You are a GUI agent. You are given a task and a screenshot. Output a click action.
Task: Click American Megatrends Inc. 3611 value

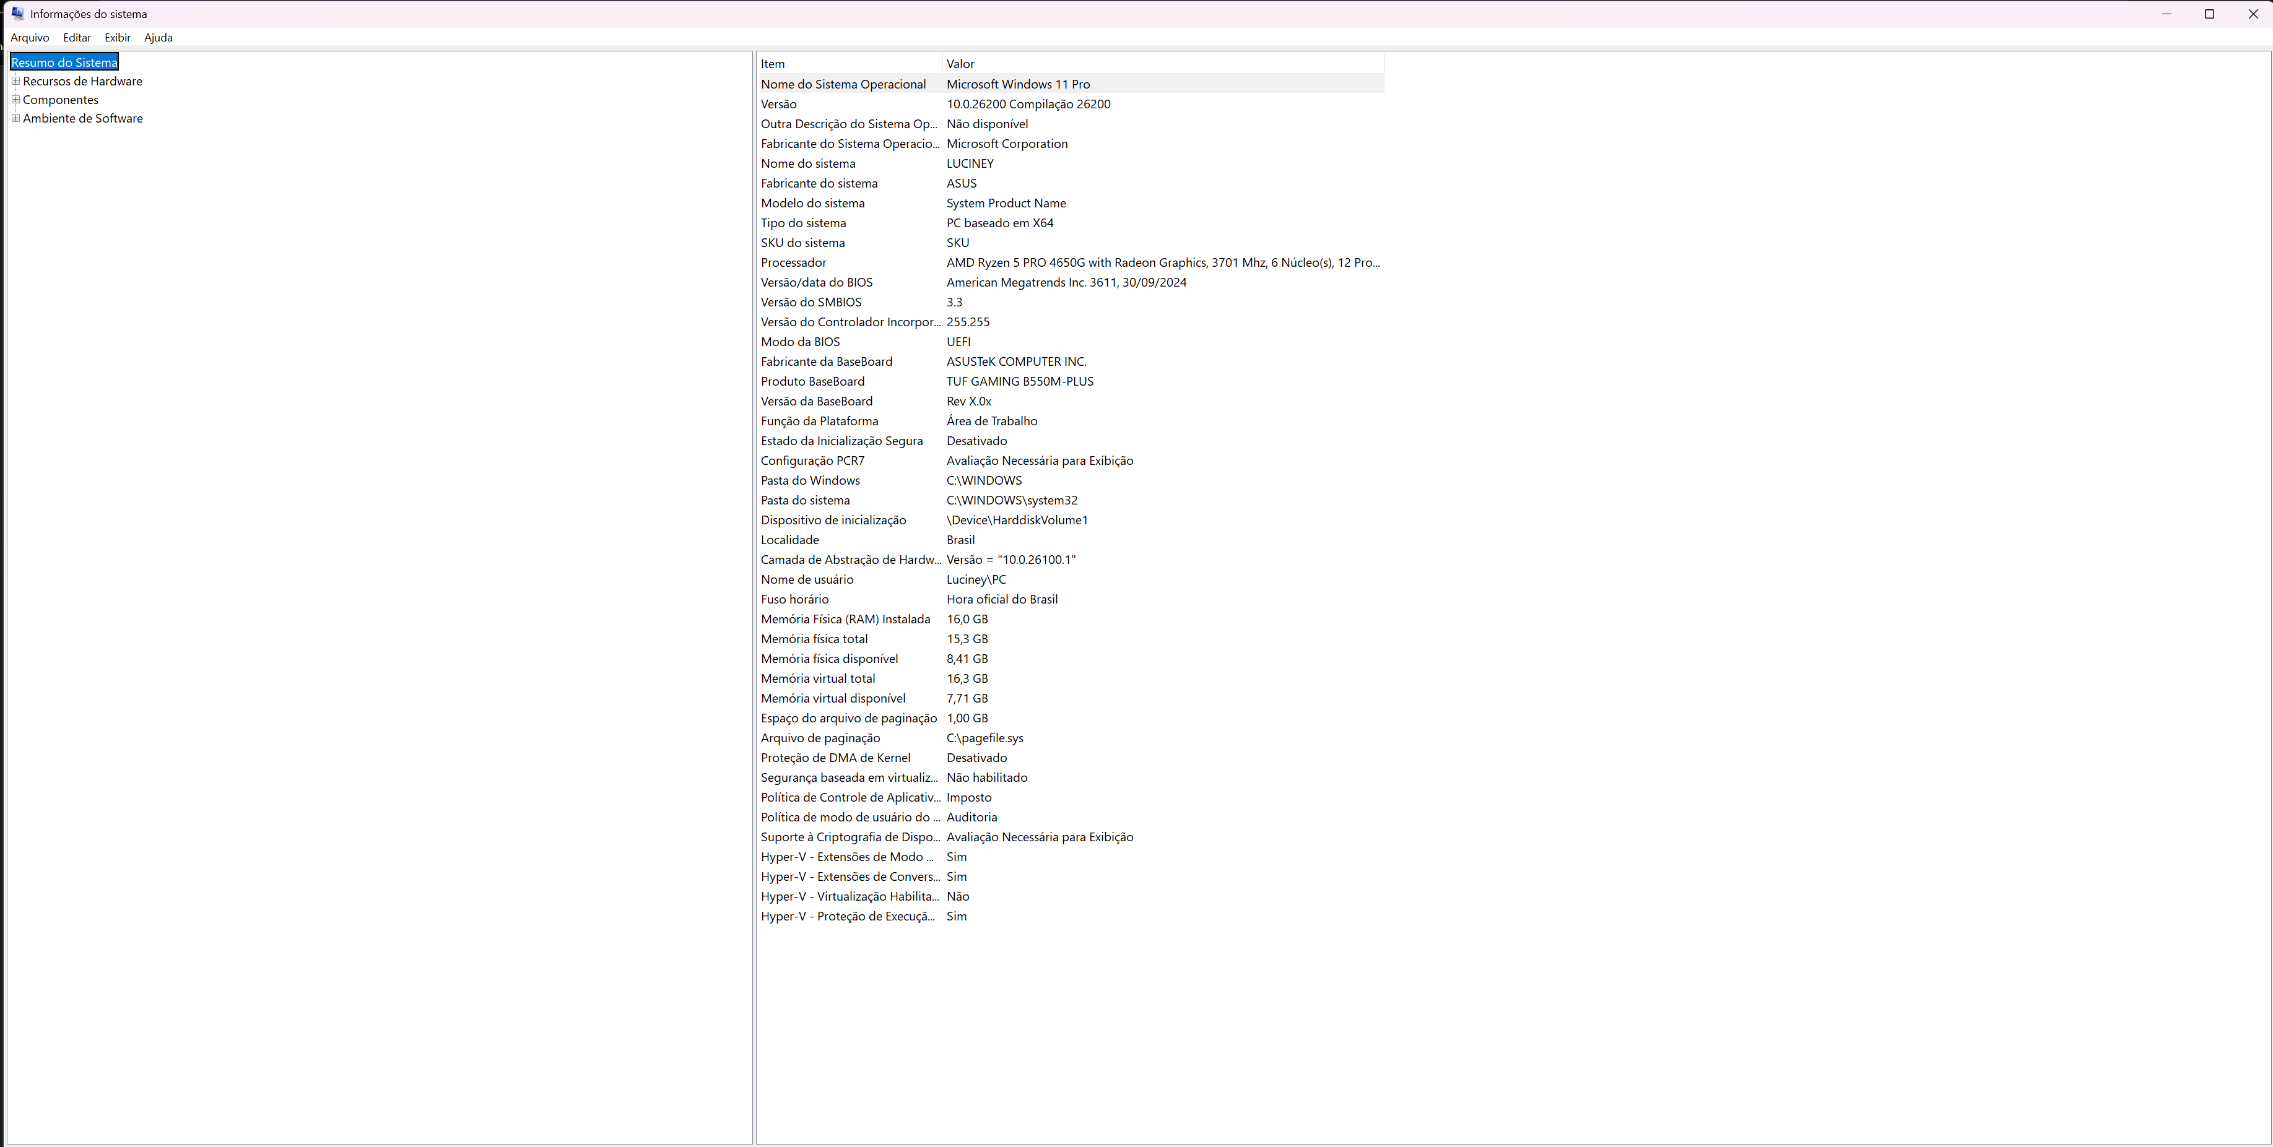1067,282
